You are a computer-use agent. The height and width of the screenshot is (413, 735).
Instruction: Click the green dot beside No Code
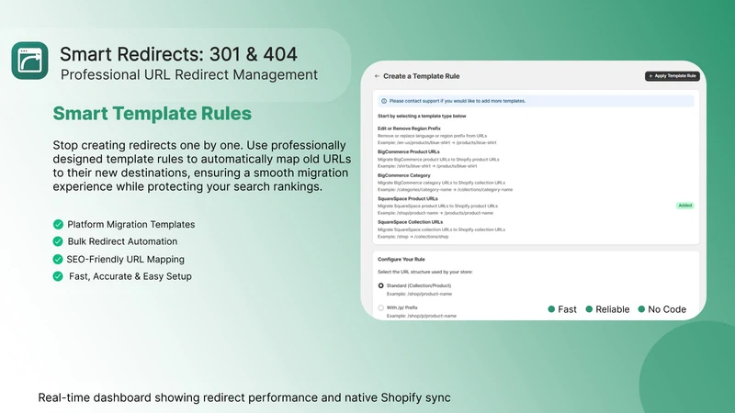[x=641, y=309]
